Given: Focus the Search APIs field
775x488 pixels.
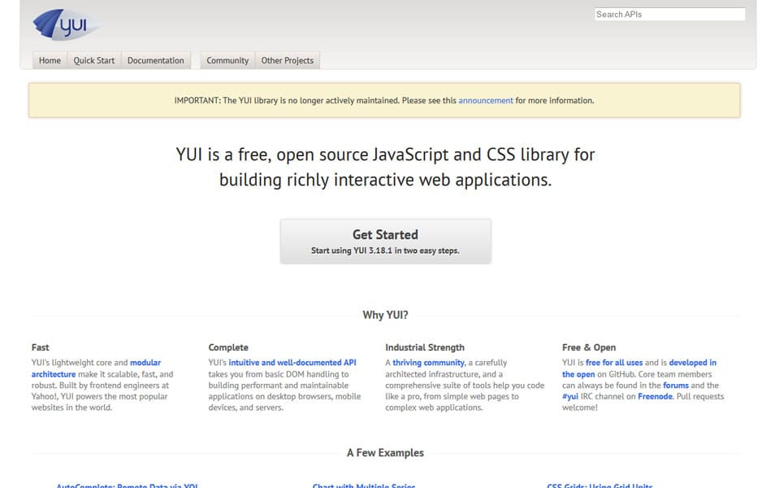Looking at the screenshot, I should [x=669, y=15].
